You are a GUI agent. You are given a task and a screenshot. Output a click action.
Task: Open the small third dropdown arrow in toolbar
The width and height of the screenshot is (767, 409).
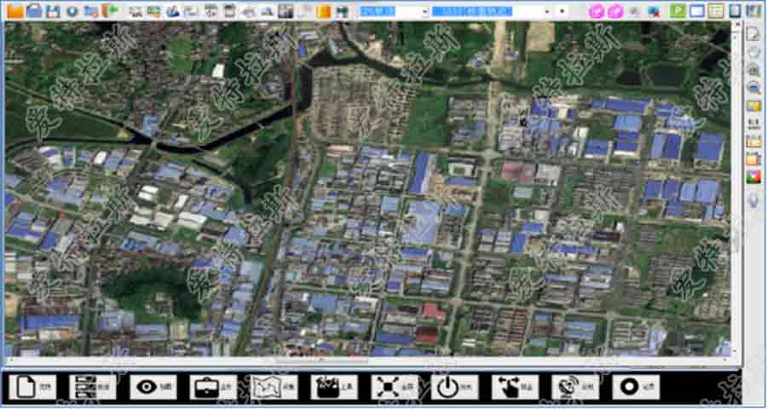point(562,11)
